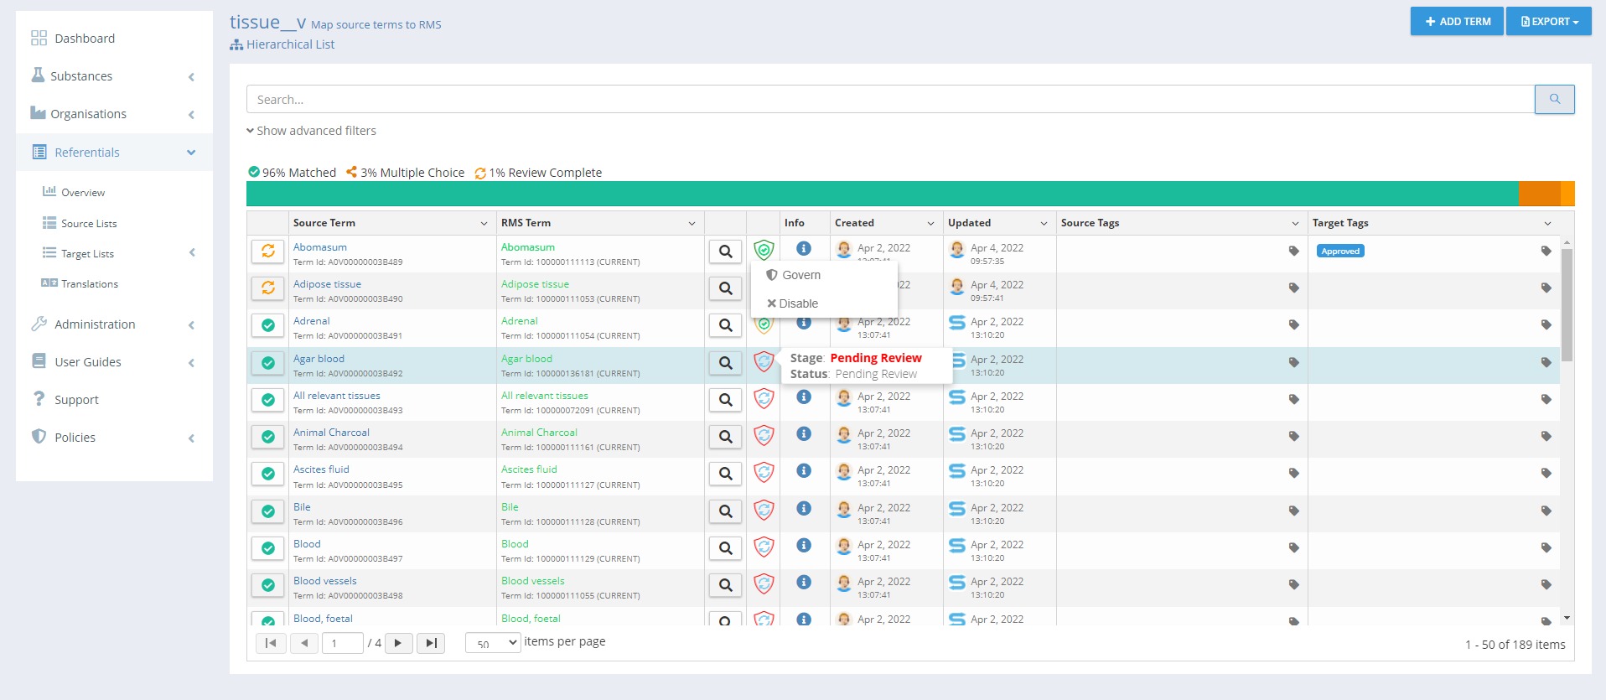
Task: Click into the Search input field
Action: (x=888, y=100)
